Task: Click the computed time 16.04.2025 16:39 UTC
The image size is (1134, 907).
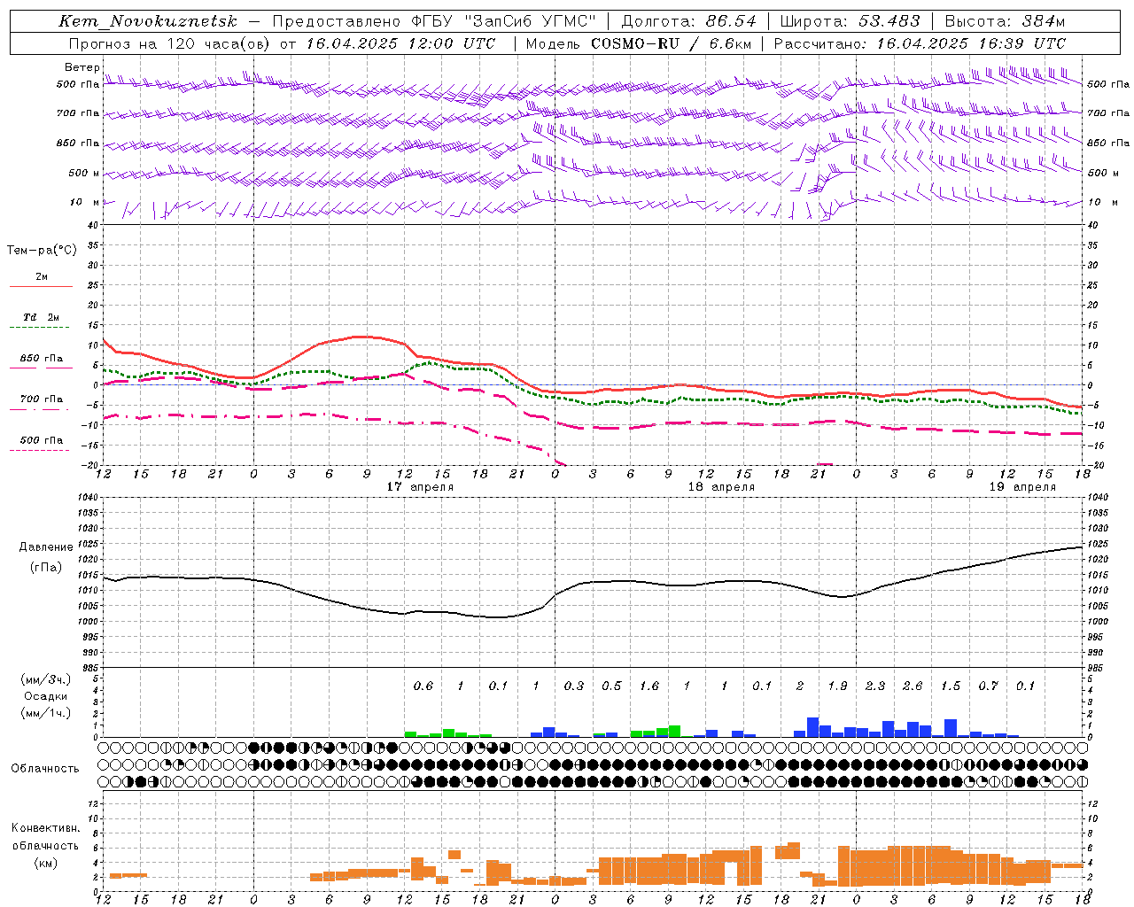Action: pyautogui.click(x=971, y=43)
